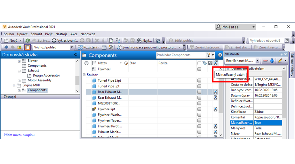Image resolution: width=295 pixels, height=164 pixels.
Task: Click the Revize column header
Action: (x=163, y=63)
